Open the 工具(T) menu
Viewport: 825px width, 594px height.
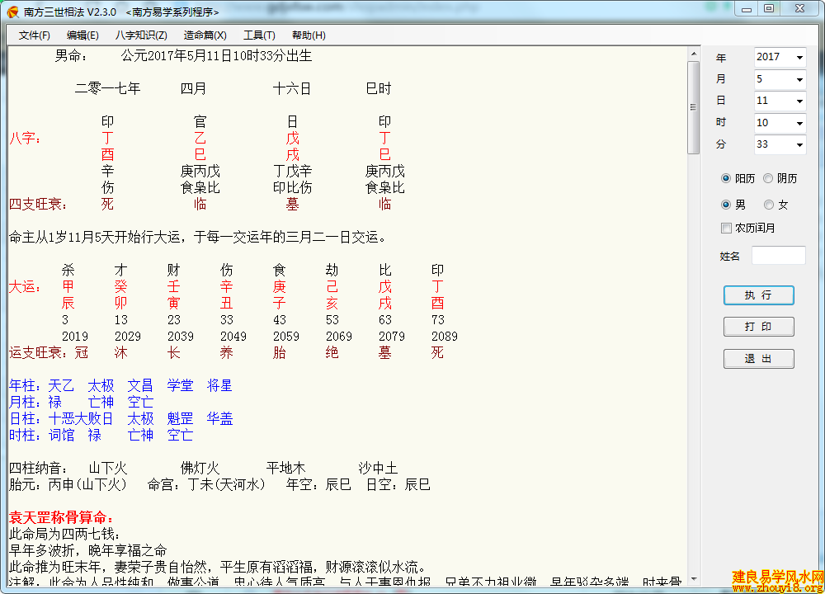[259, 35]
